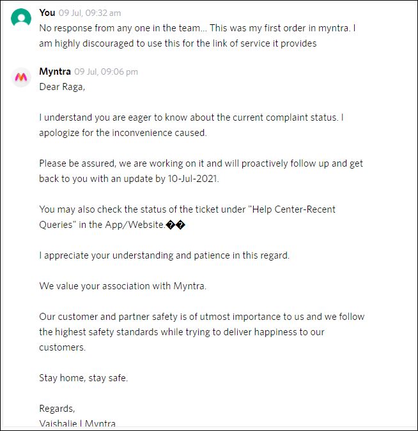Screen dimensions: 418x431
Task: Click the "Vaishalie | Myntra" signature
Action: (x=77, y=423)
